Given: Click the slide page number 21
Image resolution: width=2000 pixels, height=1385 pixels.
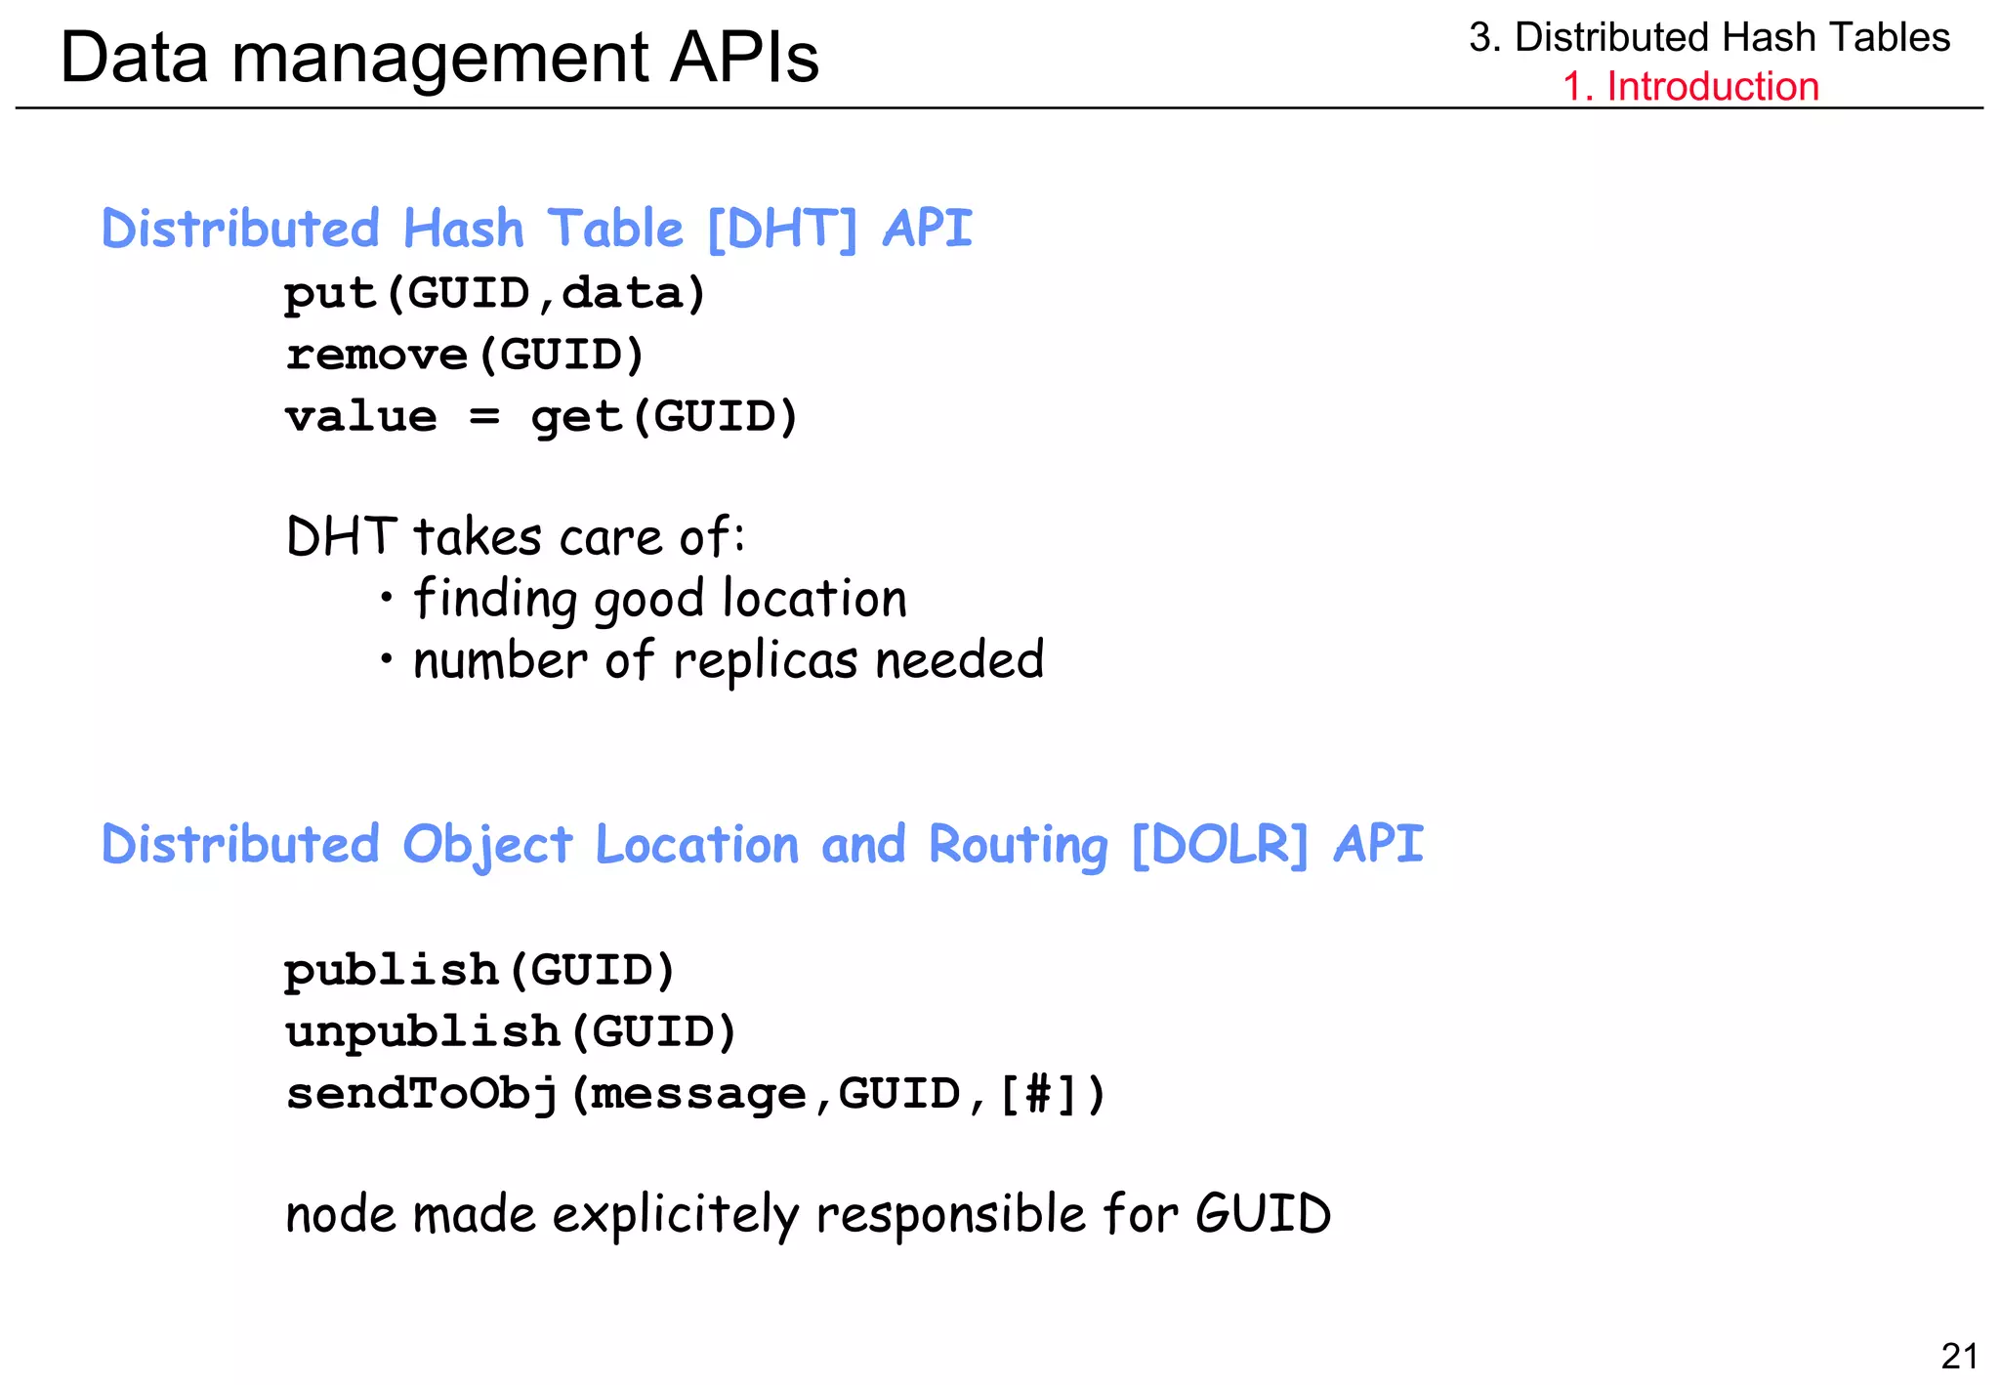Looking at the screenshot, I should (1960, 1357).
